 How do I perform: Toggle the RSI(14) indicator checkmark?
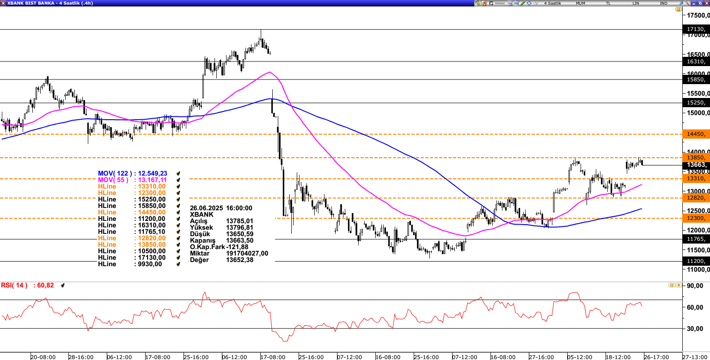click(63, 286)
